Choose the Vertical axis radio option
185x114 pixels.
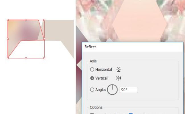(x=92, y=78)
